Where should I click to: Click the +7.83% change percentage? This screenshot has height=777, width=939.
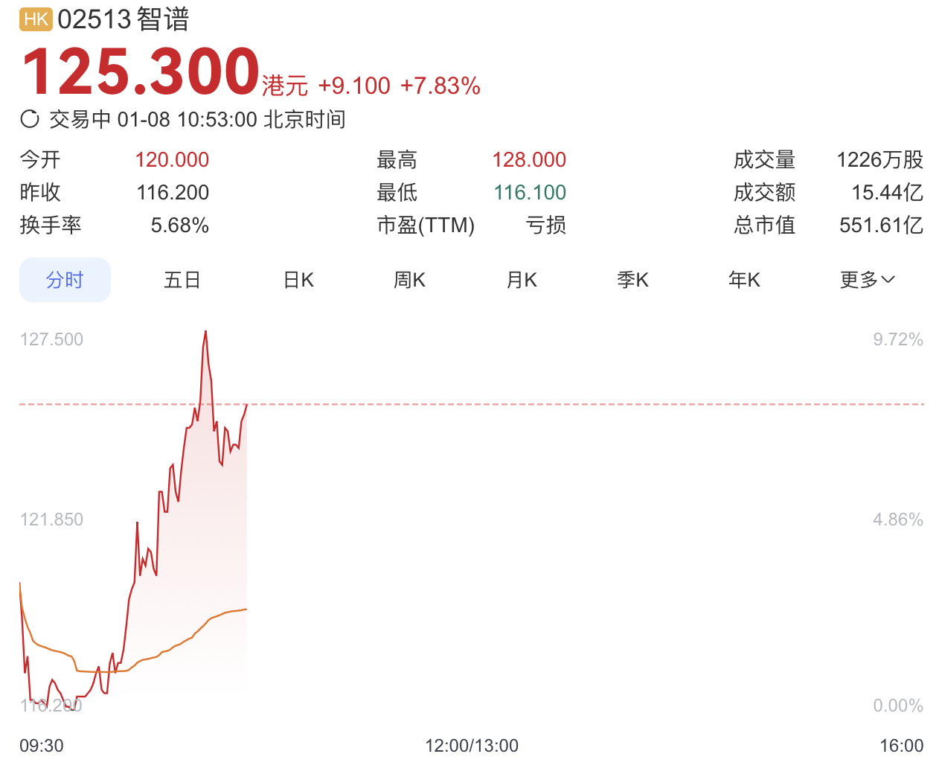click(x=440, y=86)
